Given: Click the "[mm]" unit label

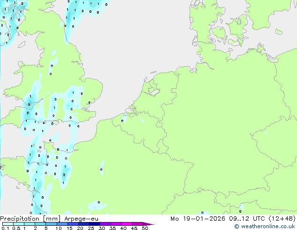Looking at the screenshot, I should (x=52, y=219).
